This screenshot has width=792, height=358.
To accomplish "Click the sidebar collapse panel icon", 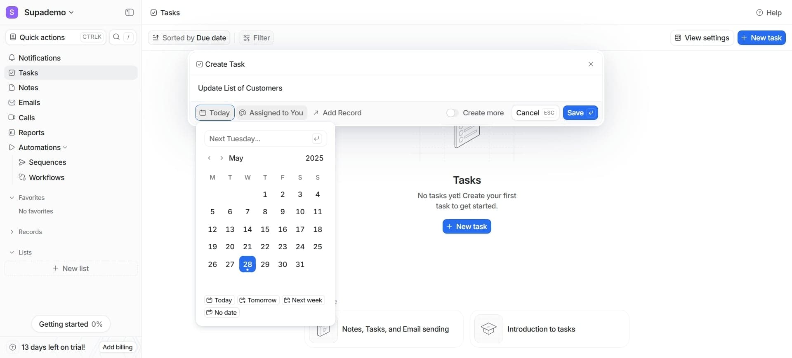I will click(x=129, y=12).
